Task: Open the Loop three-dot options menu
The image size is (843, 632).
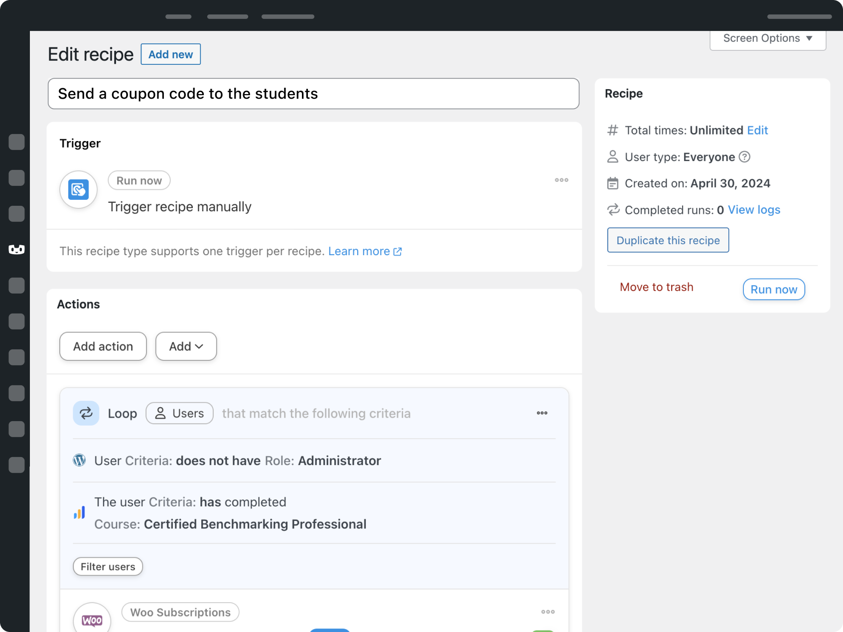Action: click(x=542, y=413)
